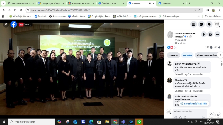Open the Facebook apps grid menu
The width and height of the screenshot is (223, 125).
[x=193, y=24]
